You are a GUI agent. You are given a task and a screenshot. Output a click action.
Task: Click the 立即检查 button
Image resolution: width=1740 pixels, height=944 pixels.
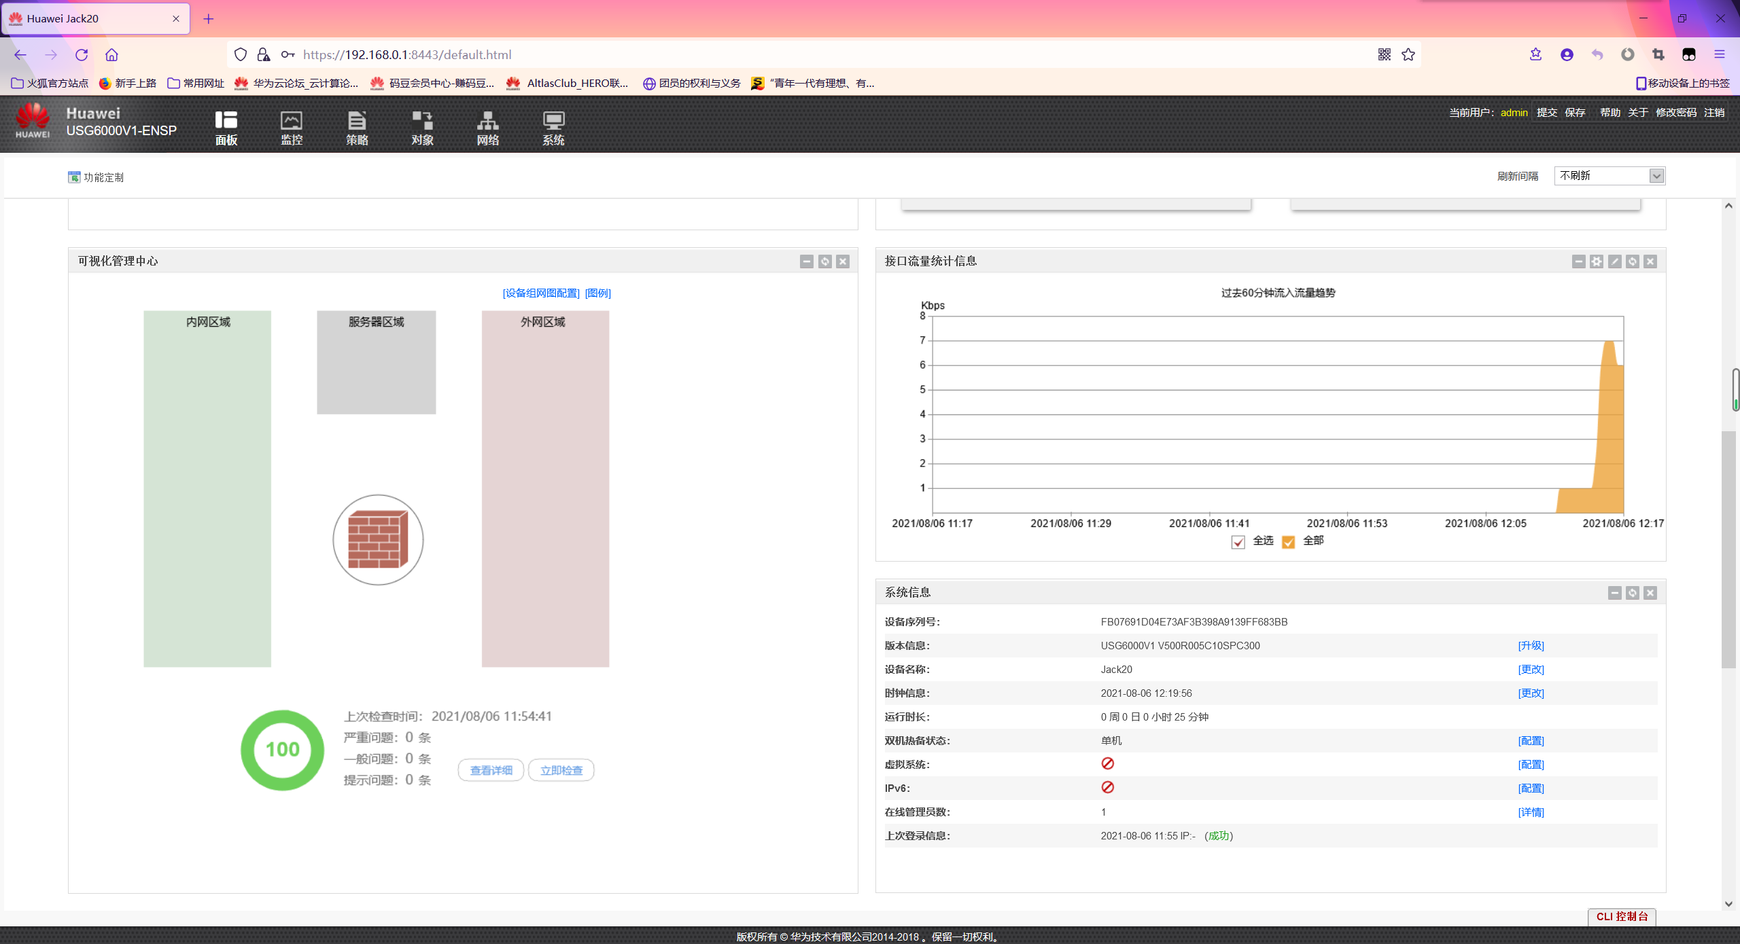[561, 770]
